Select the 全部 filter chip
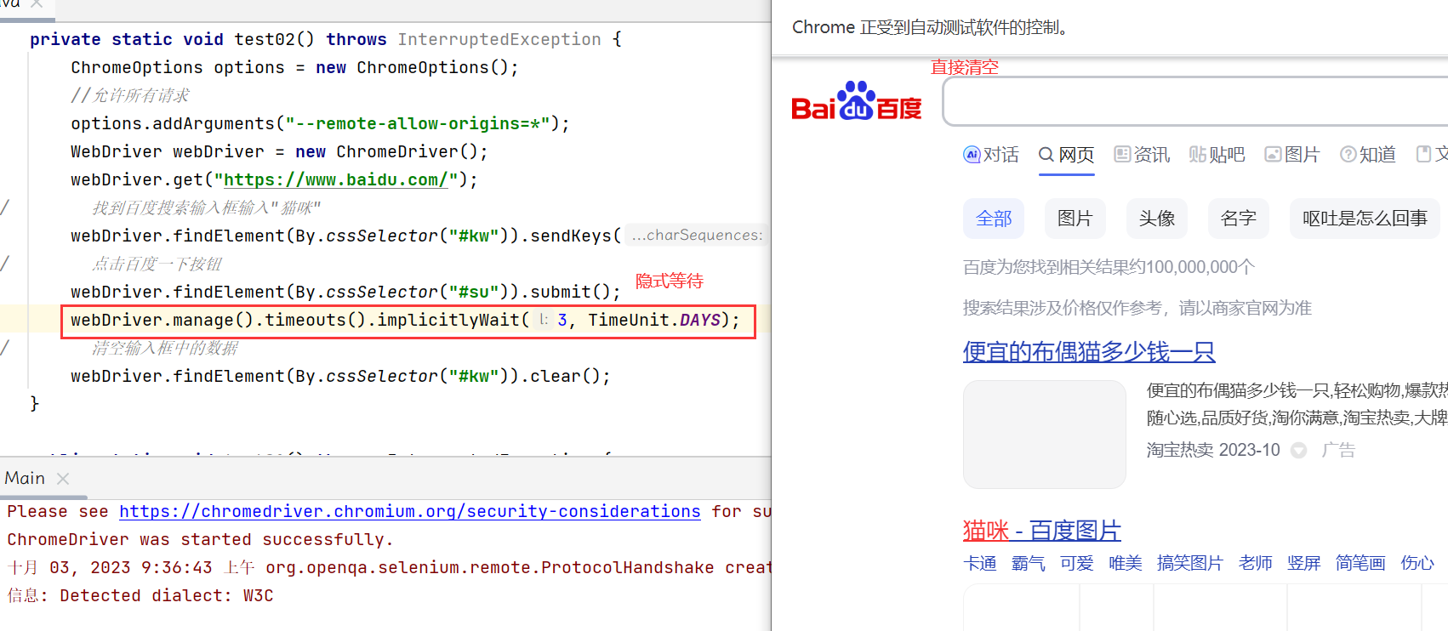 click(994, 219)
